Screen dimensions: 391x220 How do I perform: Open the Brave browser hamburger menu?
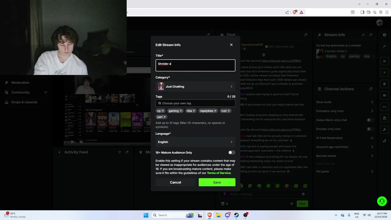click(387, 12)
